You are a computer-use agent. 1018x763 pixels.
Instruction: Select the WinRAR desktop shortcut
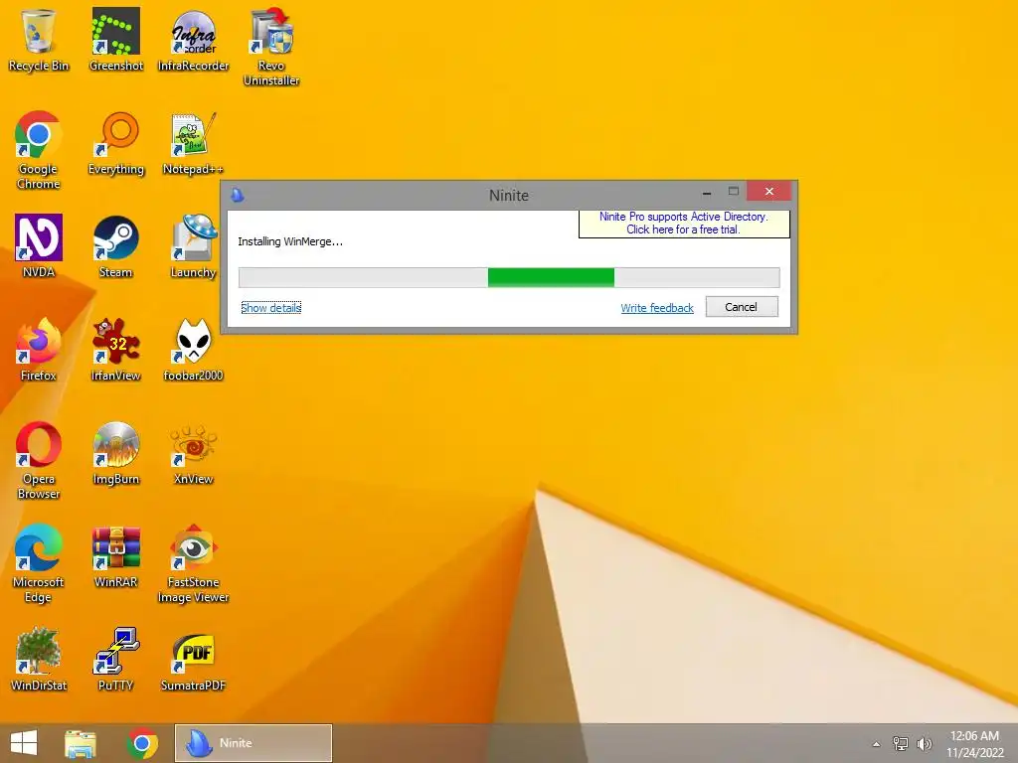point(116,556)
